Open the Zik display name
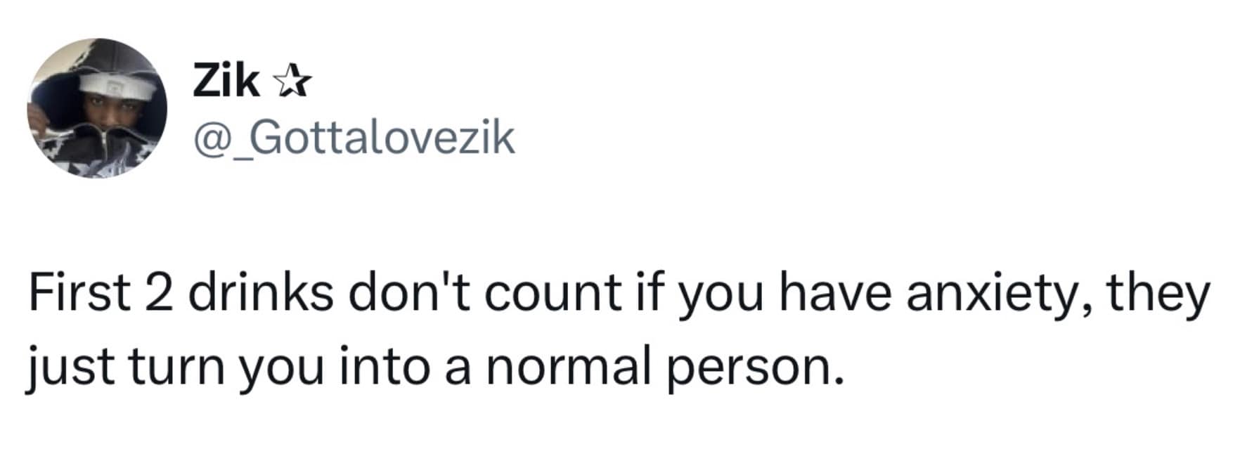1240x475 pixels. coord(225,82)
